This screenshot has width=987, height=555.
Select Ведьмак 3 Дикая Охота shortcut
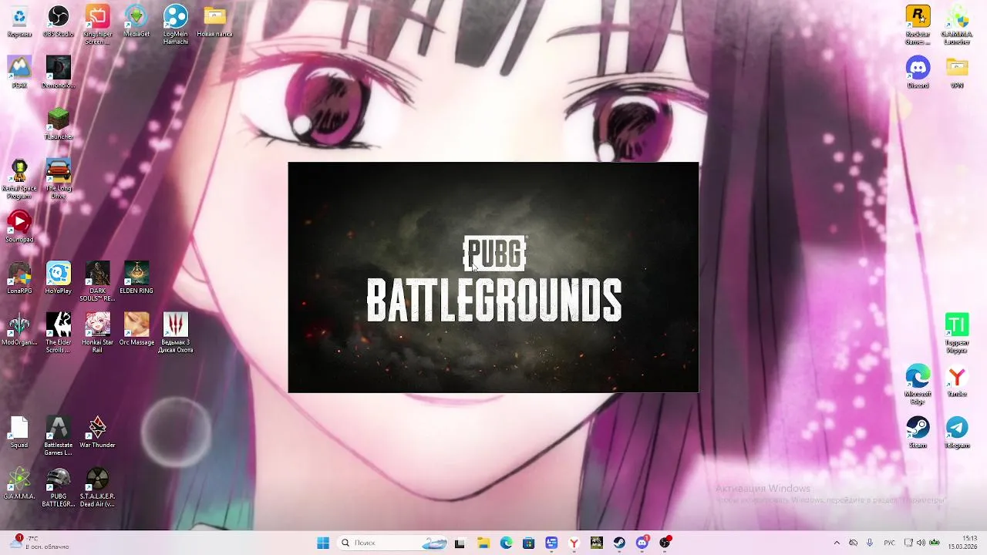pyautogui.click(x=176, y=334)
